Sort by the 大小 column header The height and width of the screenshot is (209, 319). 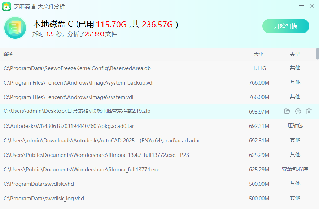coord(258,54)
